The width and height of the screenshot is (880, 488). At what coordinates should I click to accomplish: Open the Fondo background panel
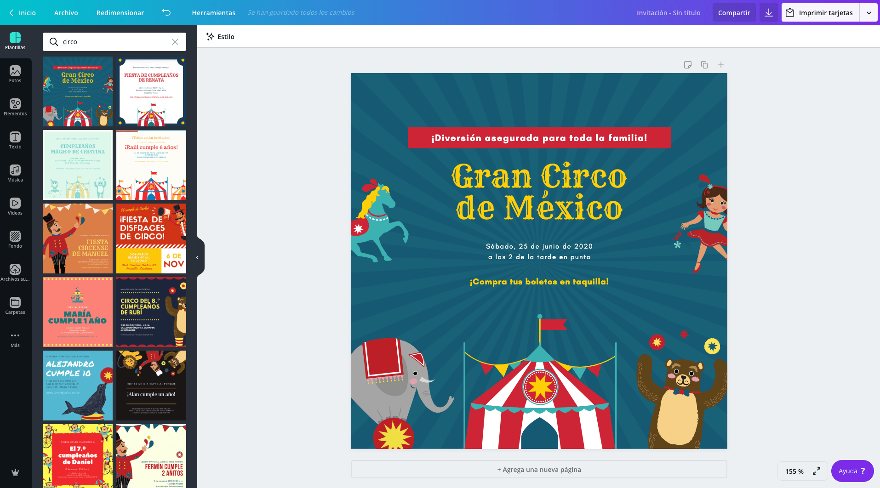click(15, 239)
